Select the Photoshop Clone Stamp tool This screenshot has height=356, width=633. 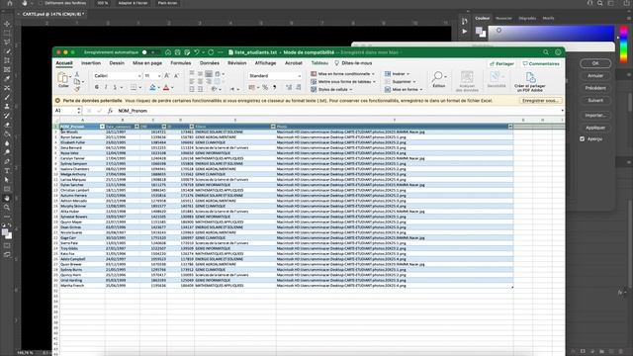pyautogui.click(x=7, y=107)
